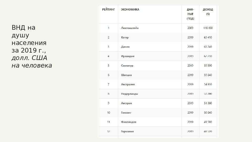Open the Гонконг entry
The width and height of the screenshot is (252, 142).
(126, 113)
